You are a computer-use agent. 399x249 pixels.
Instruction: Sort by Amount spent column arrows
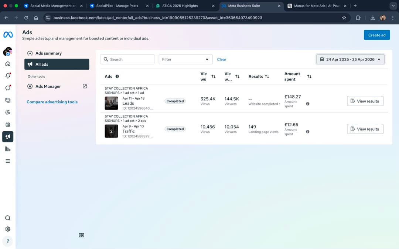pyautogui.click(x=309, y=76)
